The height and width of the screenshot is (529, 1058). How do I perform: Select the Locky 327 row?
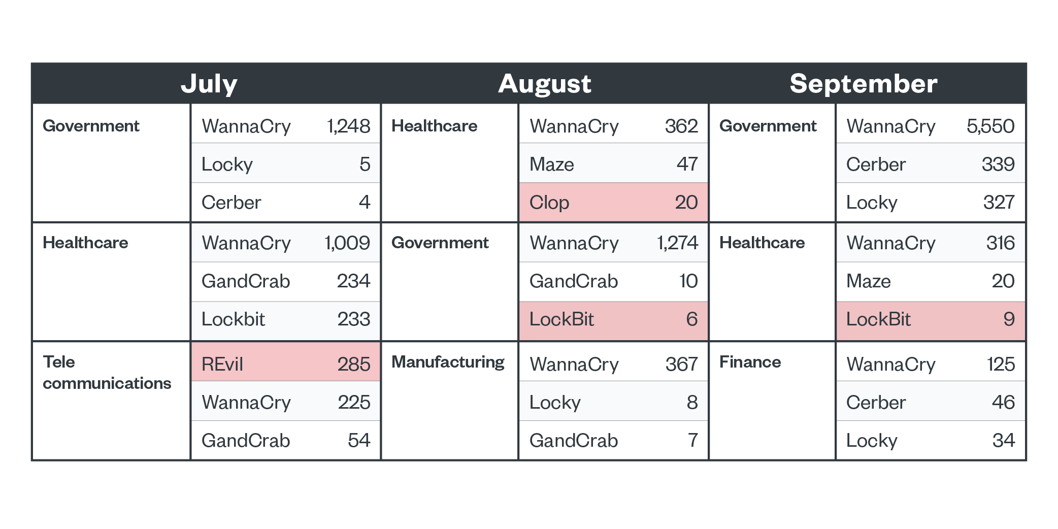point(930,203)
